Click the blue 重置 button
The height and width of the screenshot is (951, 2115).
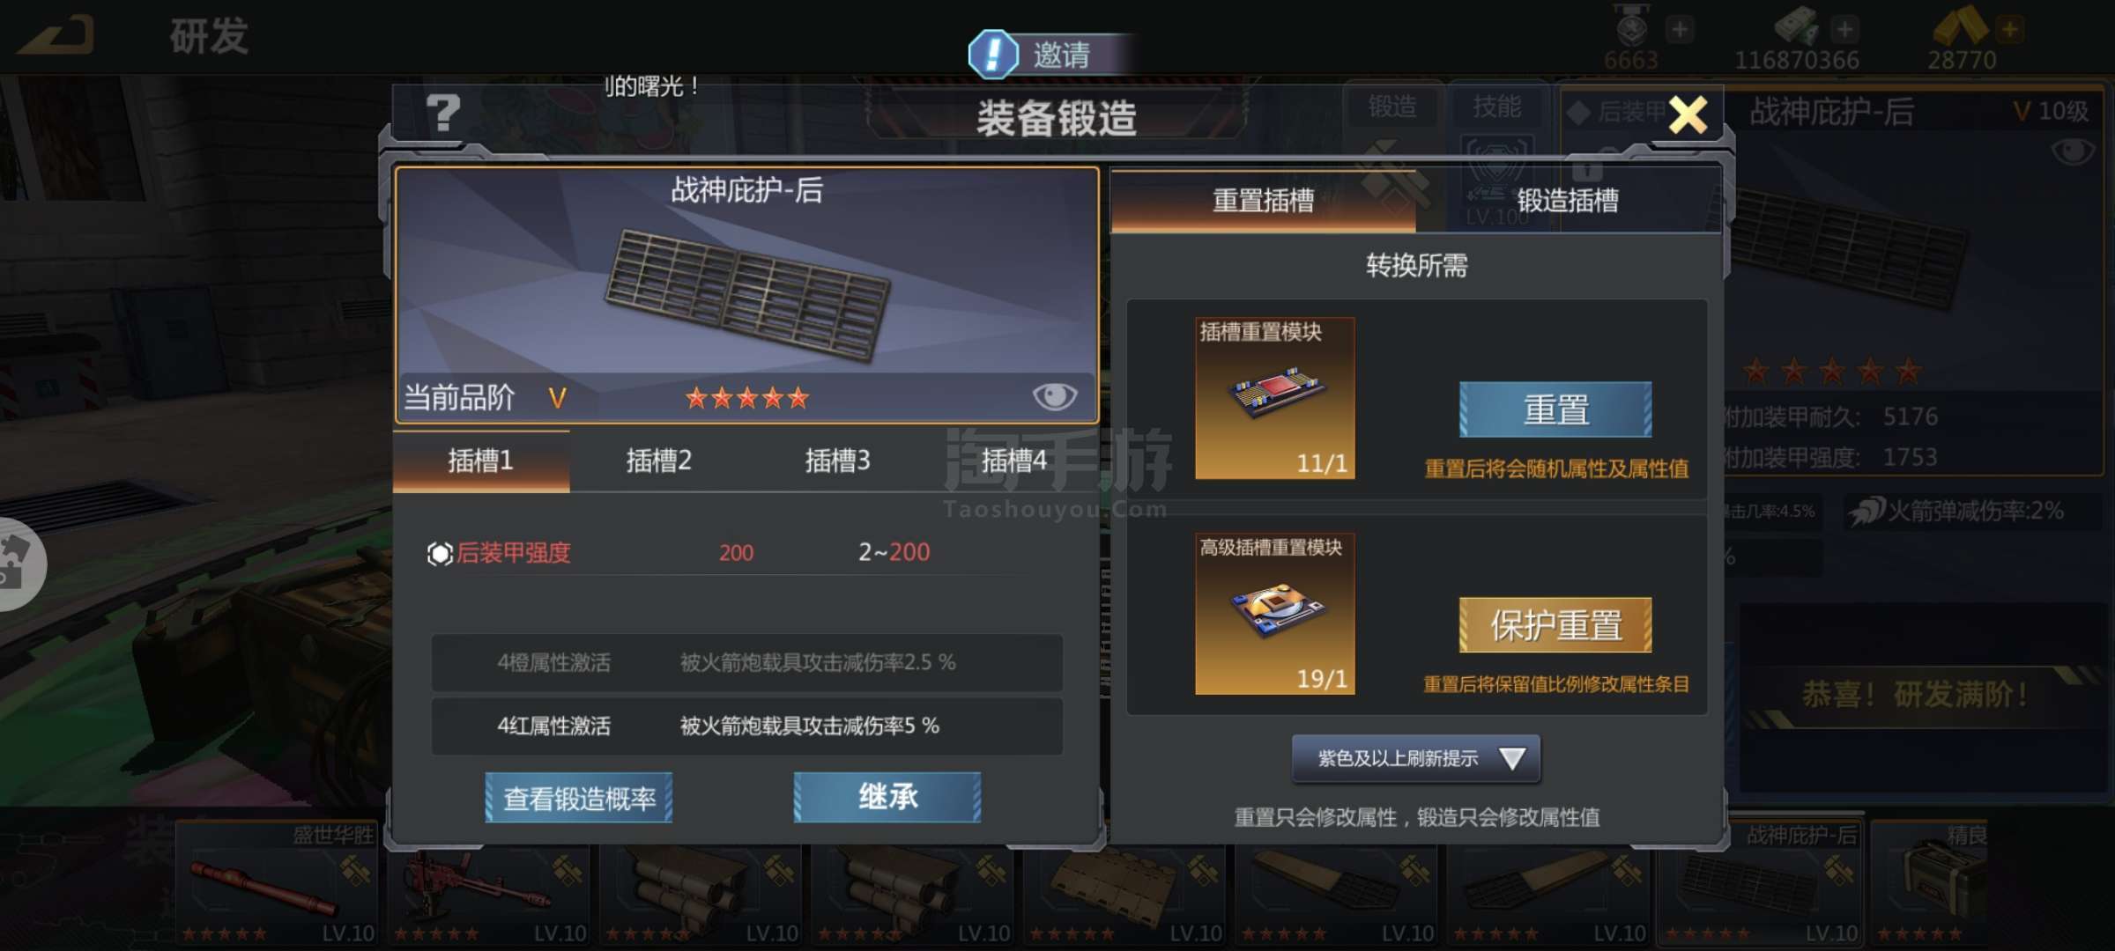(x=1555, y=409)
